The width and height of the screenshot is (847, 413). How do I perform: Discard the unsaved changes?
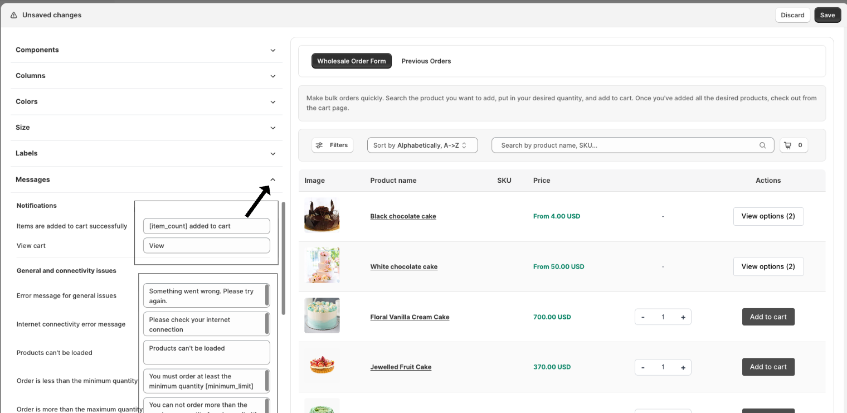[x=792, y=15]
